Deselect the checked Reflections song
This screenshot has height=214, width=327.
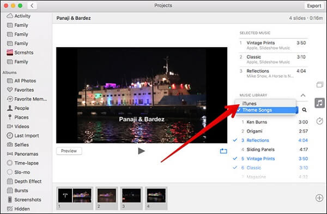coord(270,140)
